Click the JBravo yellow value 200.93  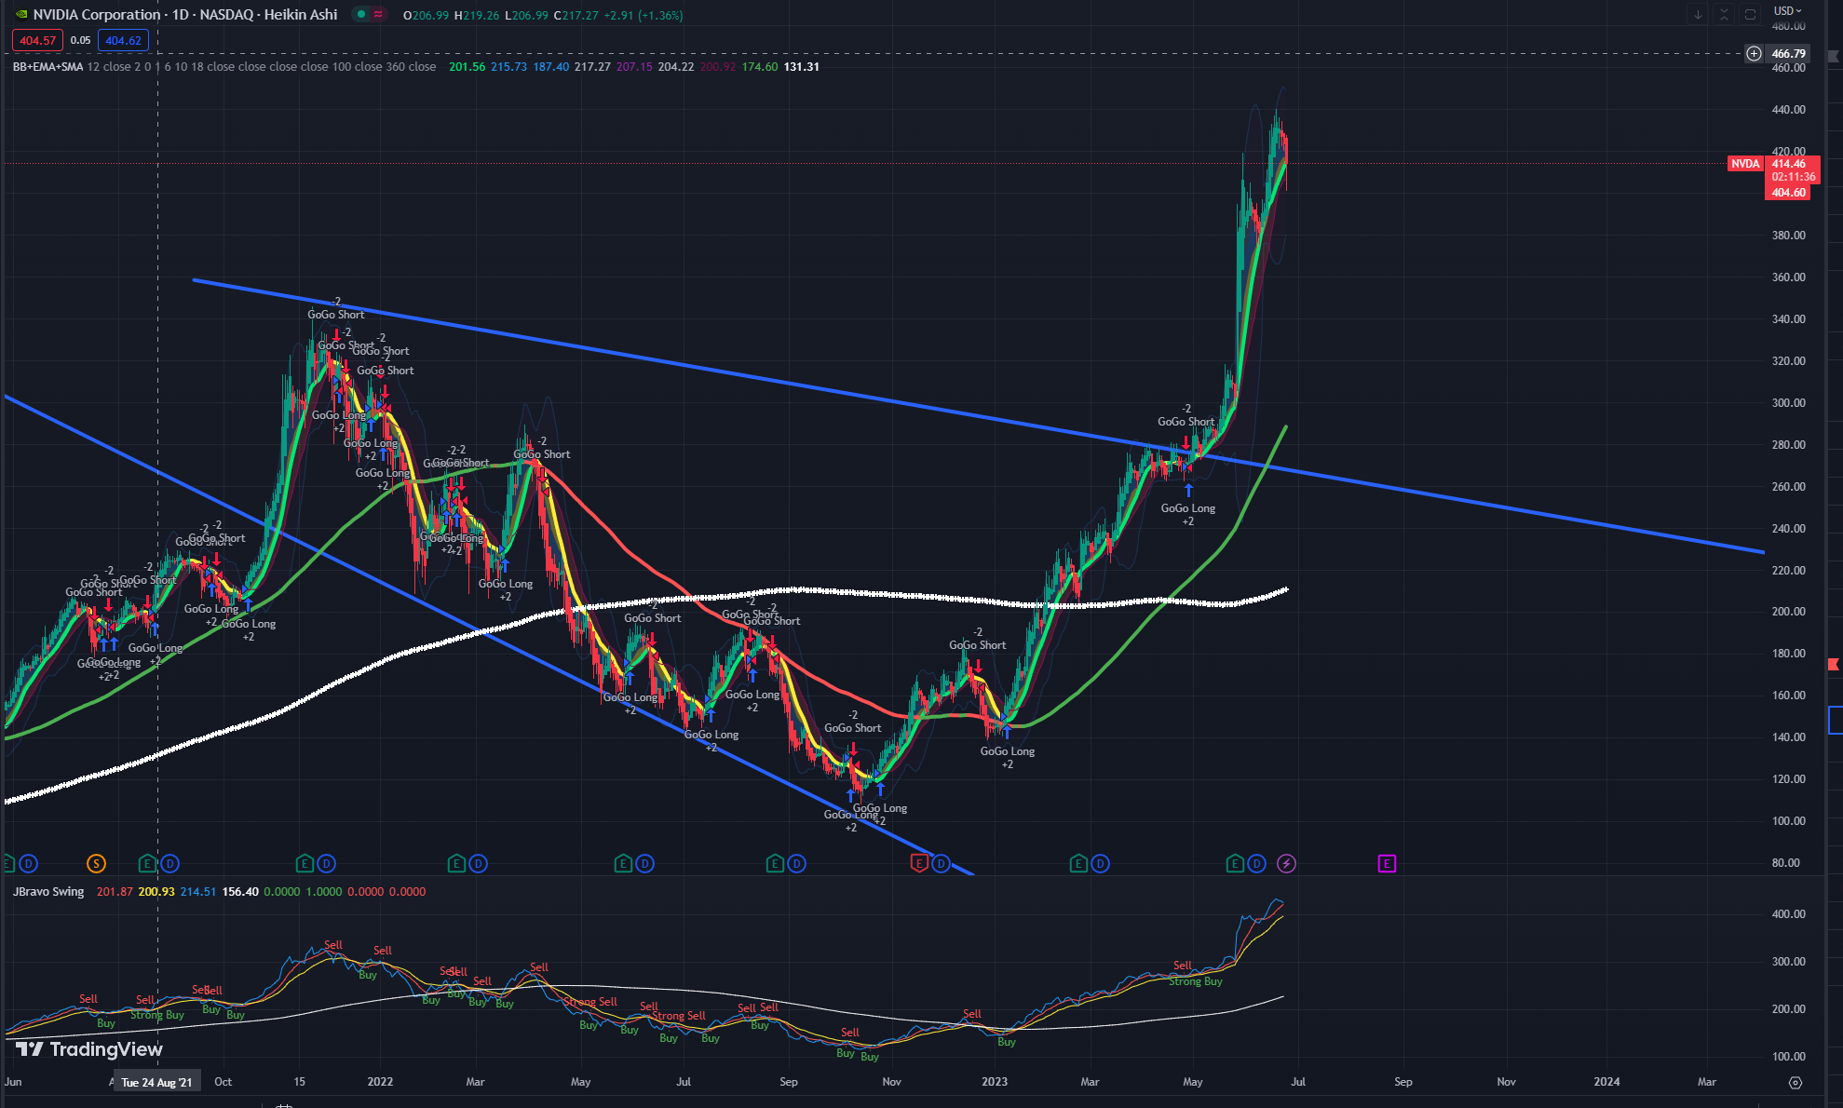pos(156,892)
